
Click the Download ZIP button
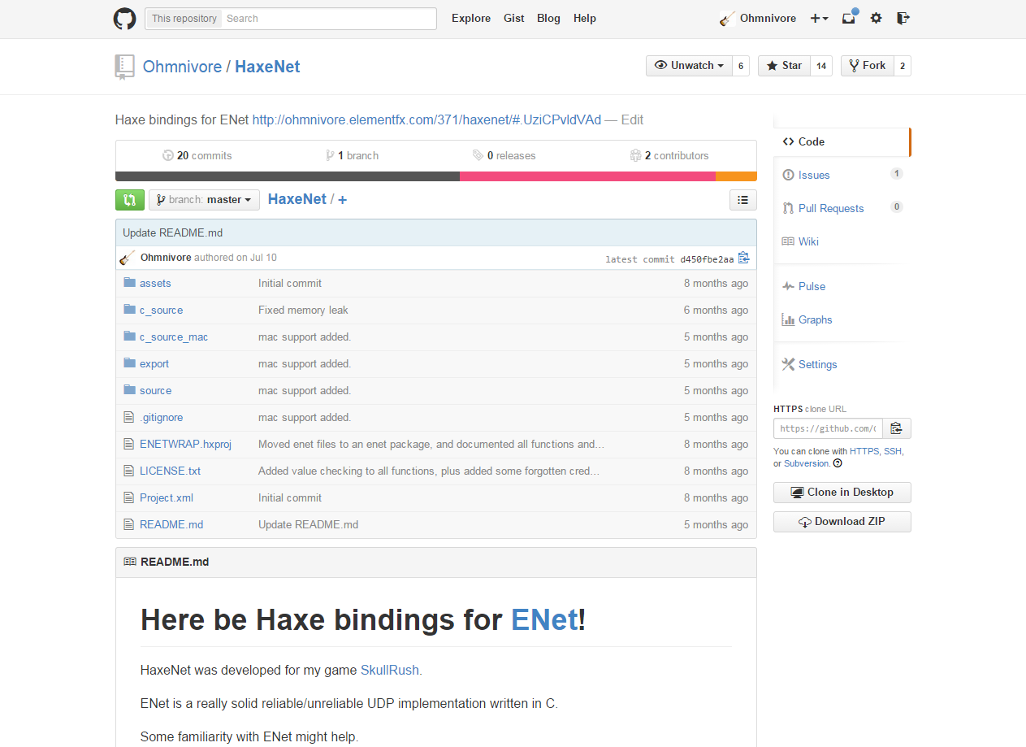(x=842, y=522)
